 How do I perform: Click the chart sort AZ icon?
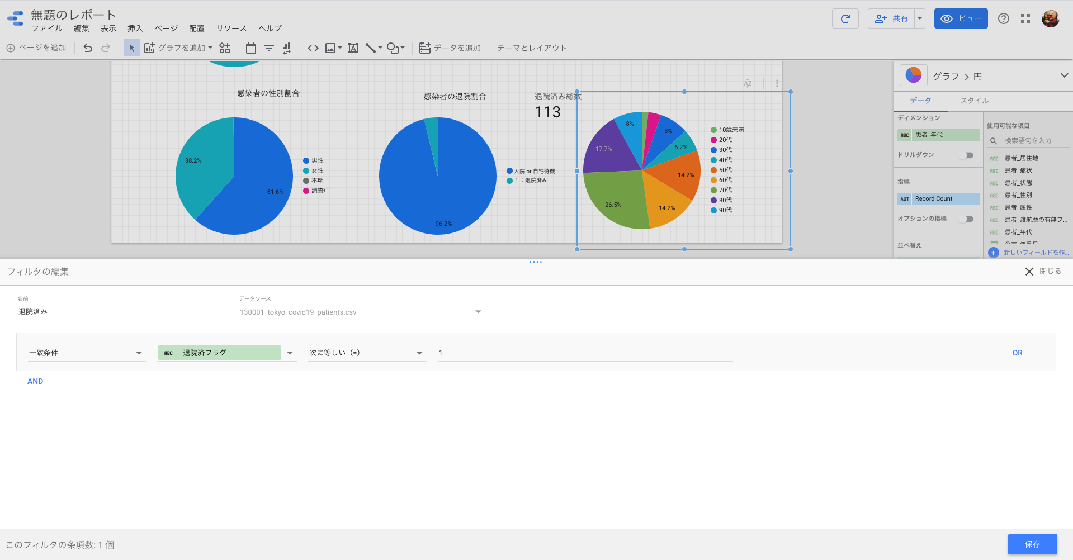point(748,83)
